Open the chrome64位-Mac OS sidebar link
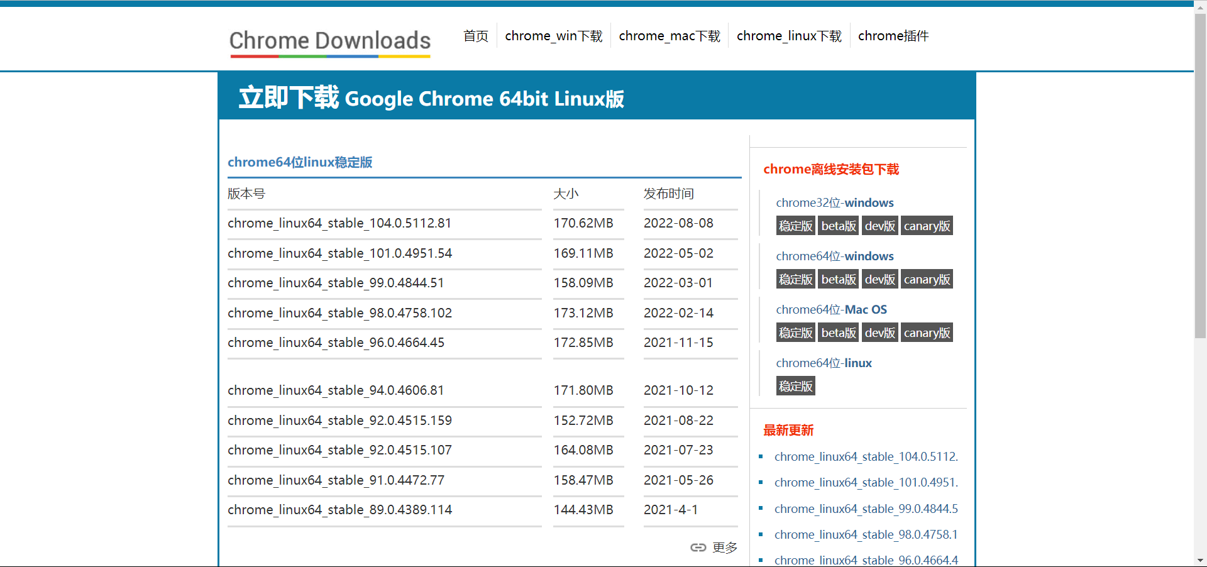This screenshot has width=1207, height=567. pos(831,309)
